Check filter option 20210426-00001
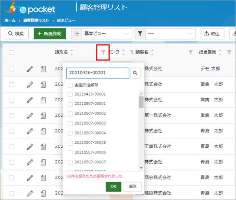 point(70,94)
